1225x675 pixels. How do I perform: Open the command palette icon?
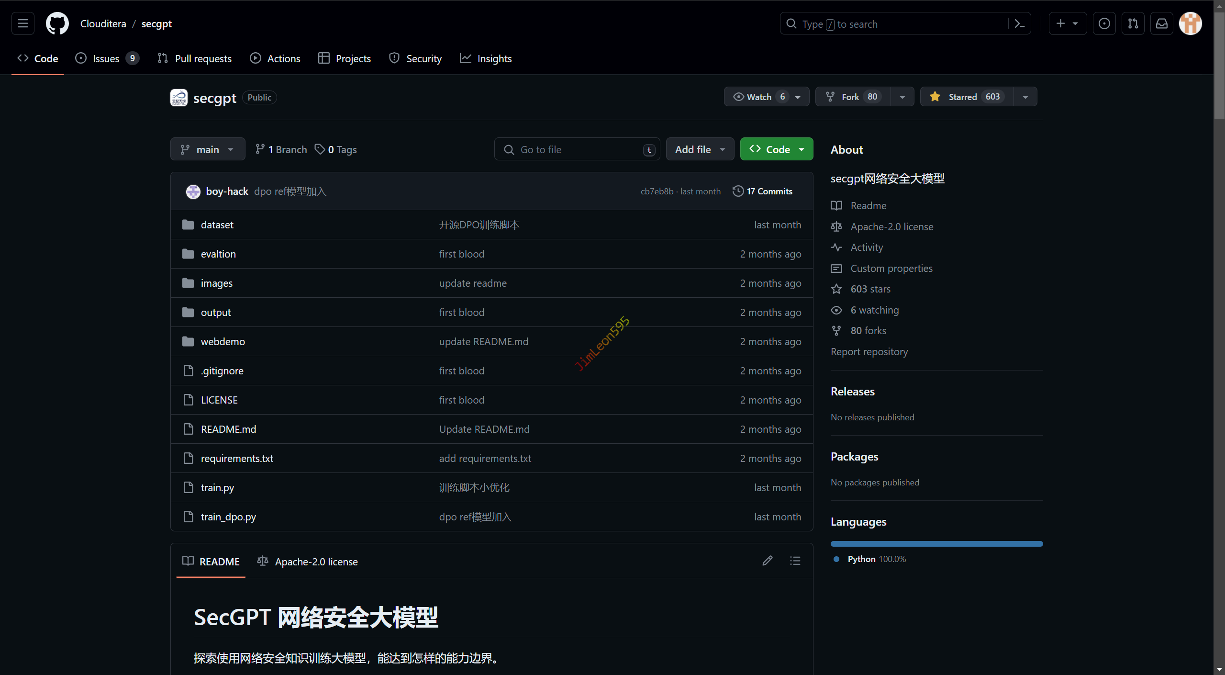point(1019,24)
